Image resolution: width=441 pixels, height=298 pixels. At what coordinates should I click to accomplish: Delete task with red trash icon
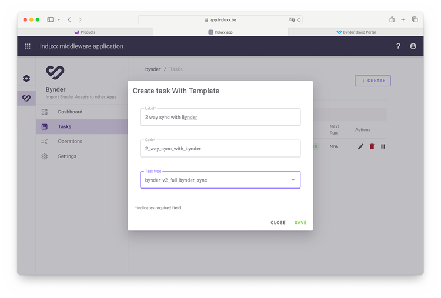tap(372, 146)
